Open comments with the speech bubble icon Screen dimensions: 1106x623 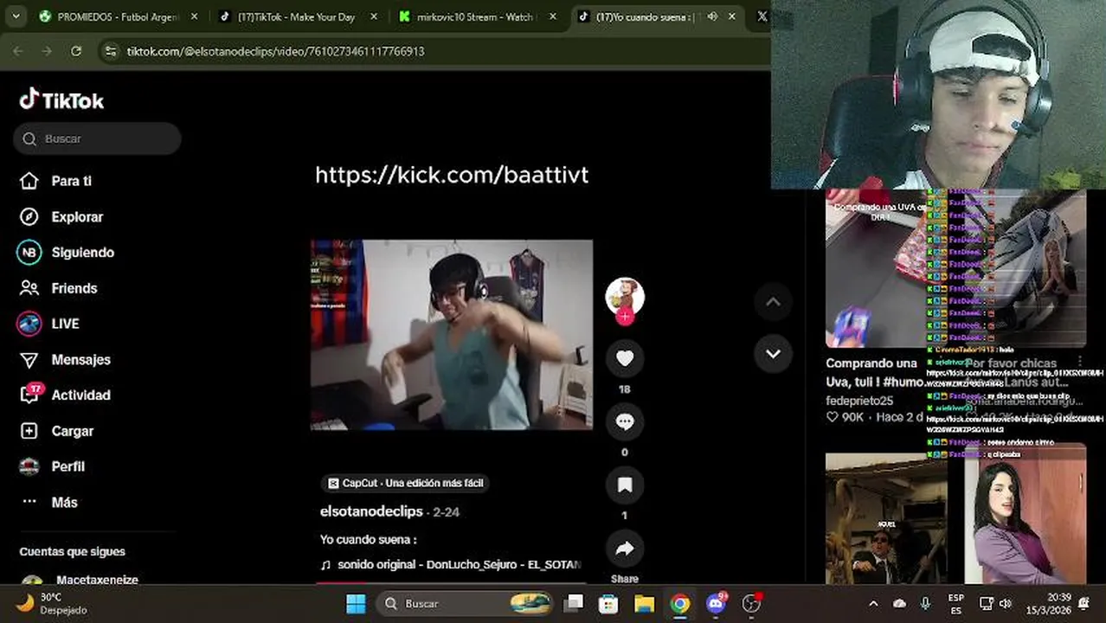pyautogui.click(x=624, y=421)
